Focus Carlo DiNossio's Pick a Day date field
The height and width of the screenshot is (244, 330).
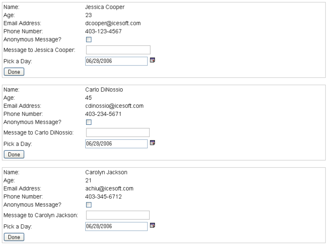[116, 144]
